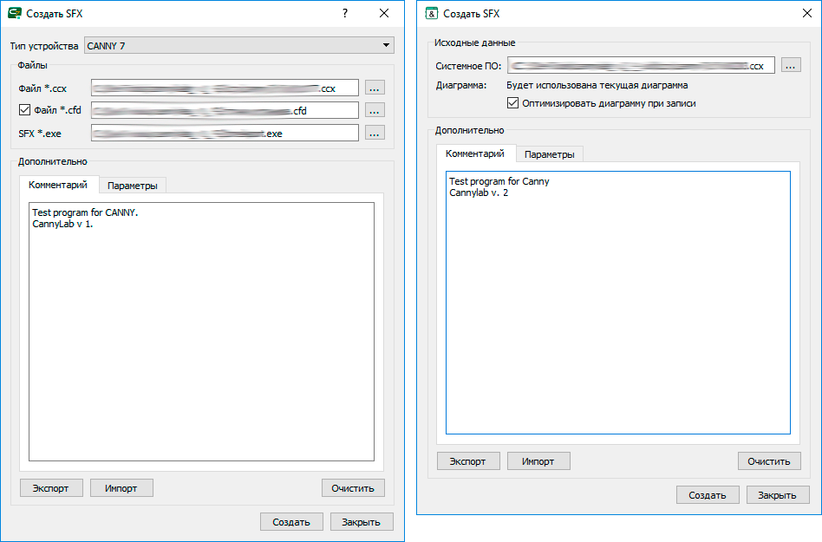The width and height of the screenshot is (822, 542).
Task: Switch to Параметры tab in right window
Action: tap(550, 154)
